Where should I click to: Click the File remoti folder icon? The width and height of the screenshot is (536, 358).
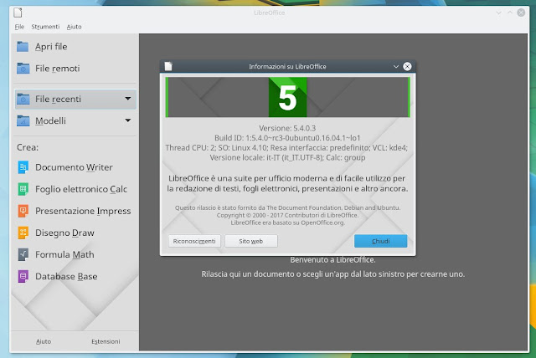tap(23, 69)
